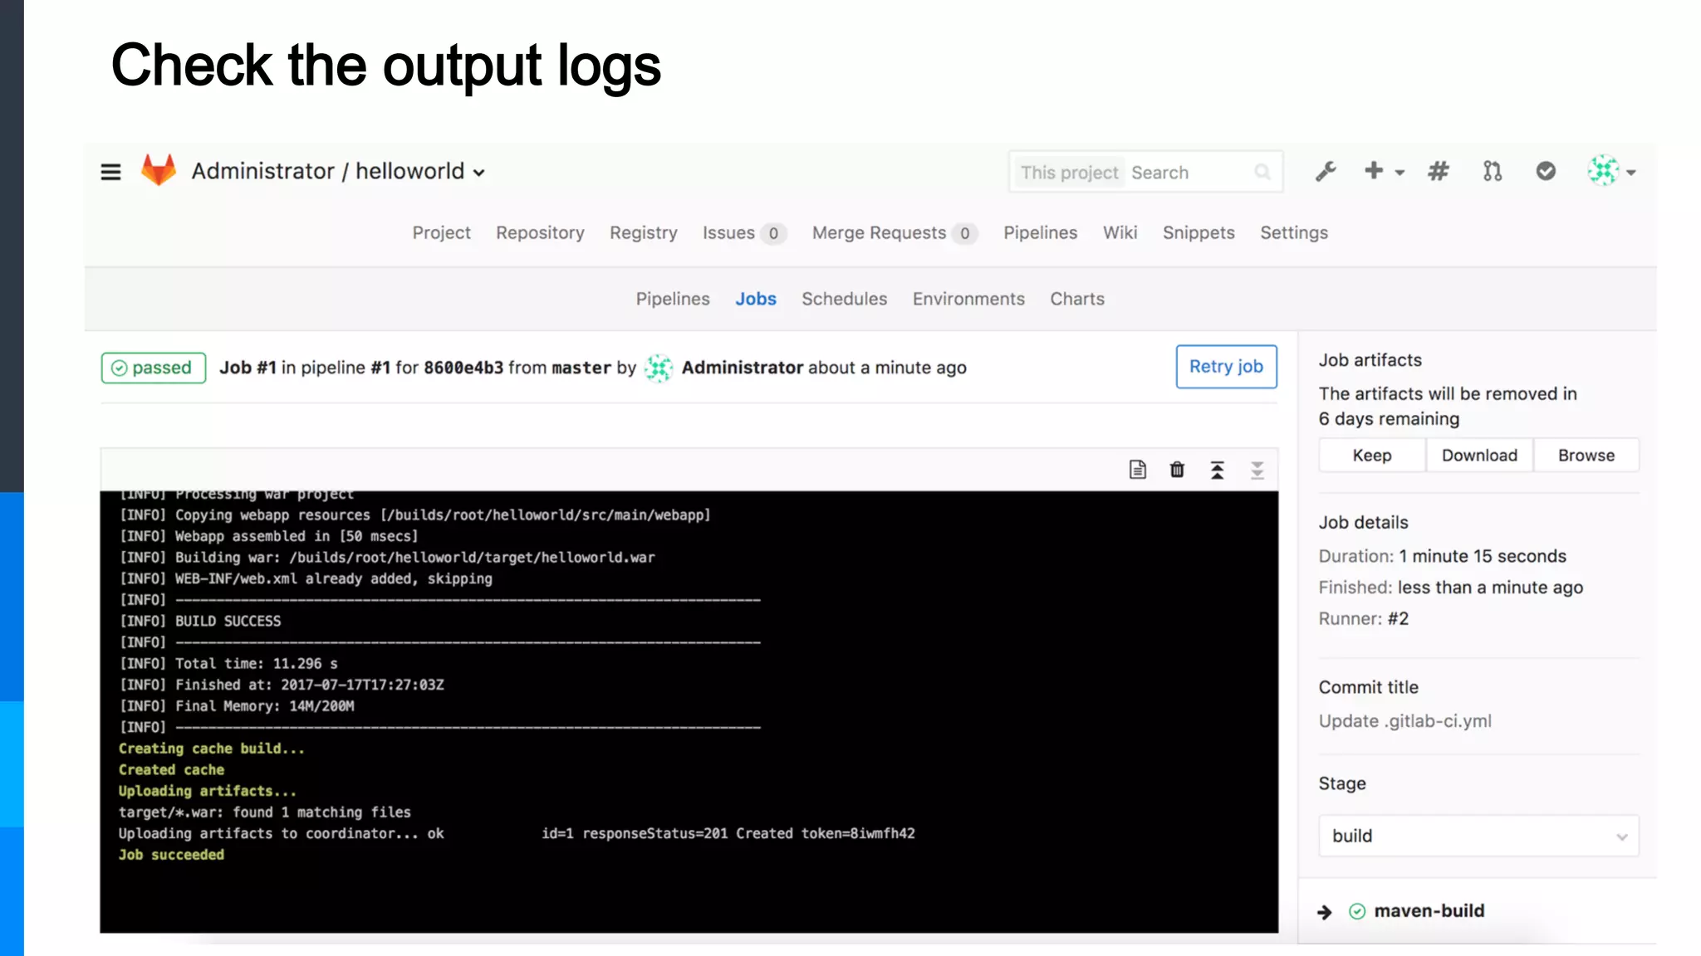The image size is (1701, 956).
Task: Click 'Duration: 1 minute 15 seconds' text
Action: 1443,557
